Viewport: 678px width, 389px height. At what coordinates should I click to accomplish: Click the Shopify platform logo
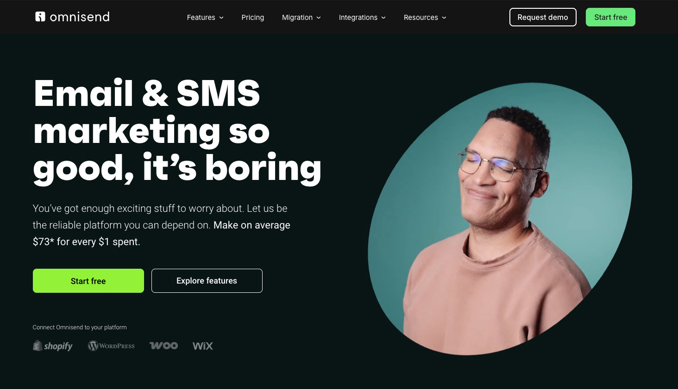coord(53,346)
